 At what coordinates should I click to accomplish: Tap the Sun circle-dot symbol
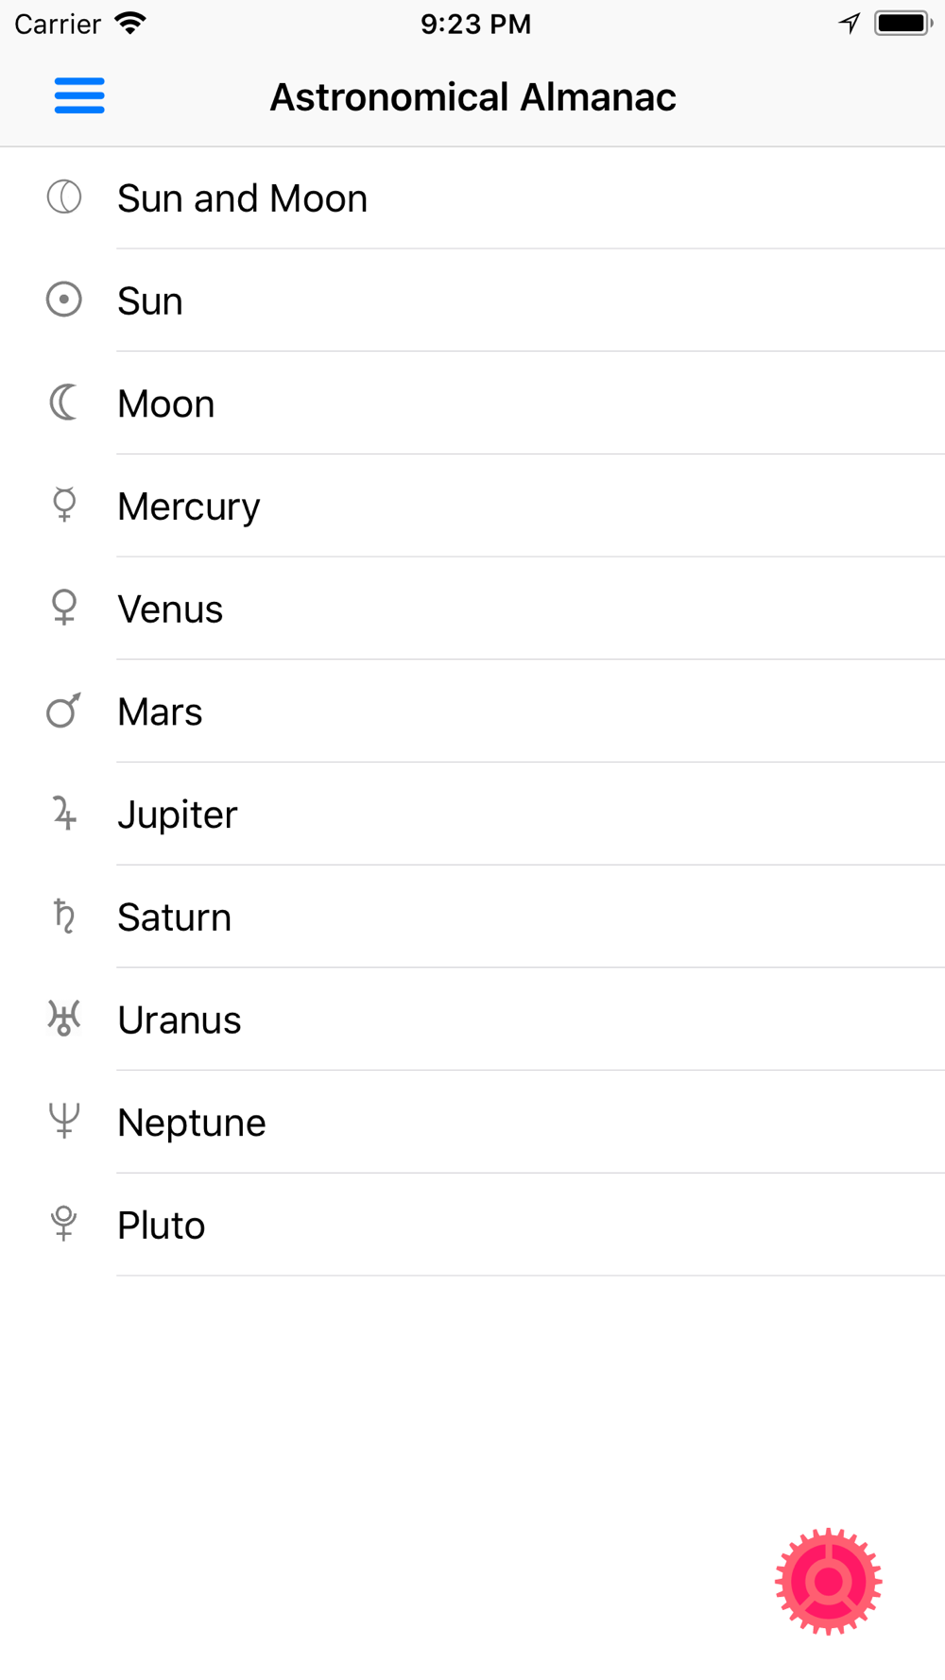64,300
